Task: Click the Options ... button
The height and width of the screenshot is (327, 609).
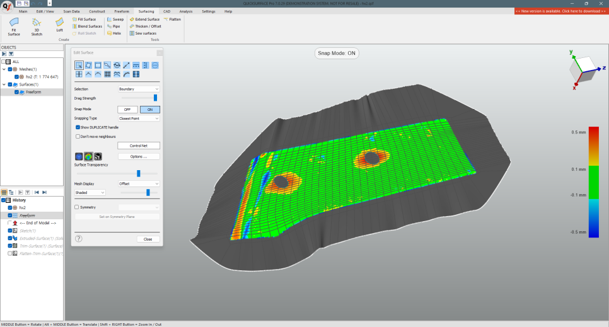Action: 139,156
